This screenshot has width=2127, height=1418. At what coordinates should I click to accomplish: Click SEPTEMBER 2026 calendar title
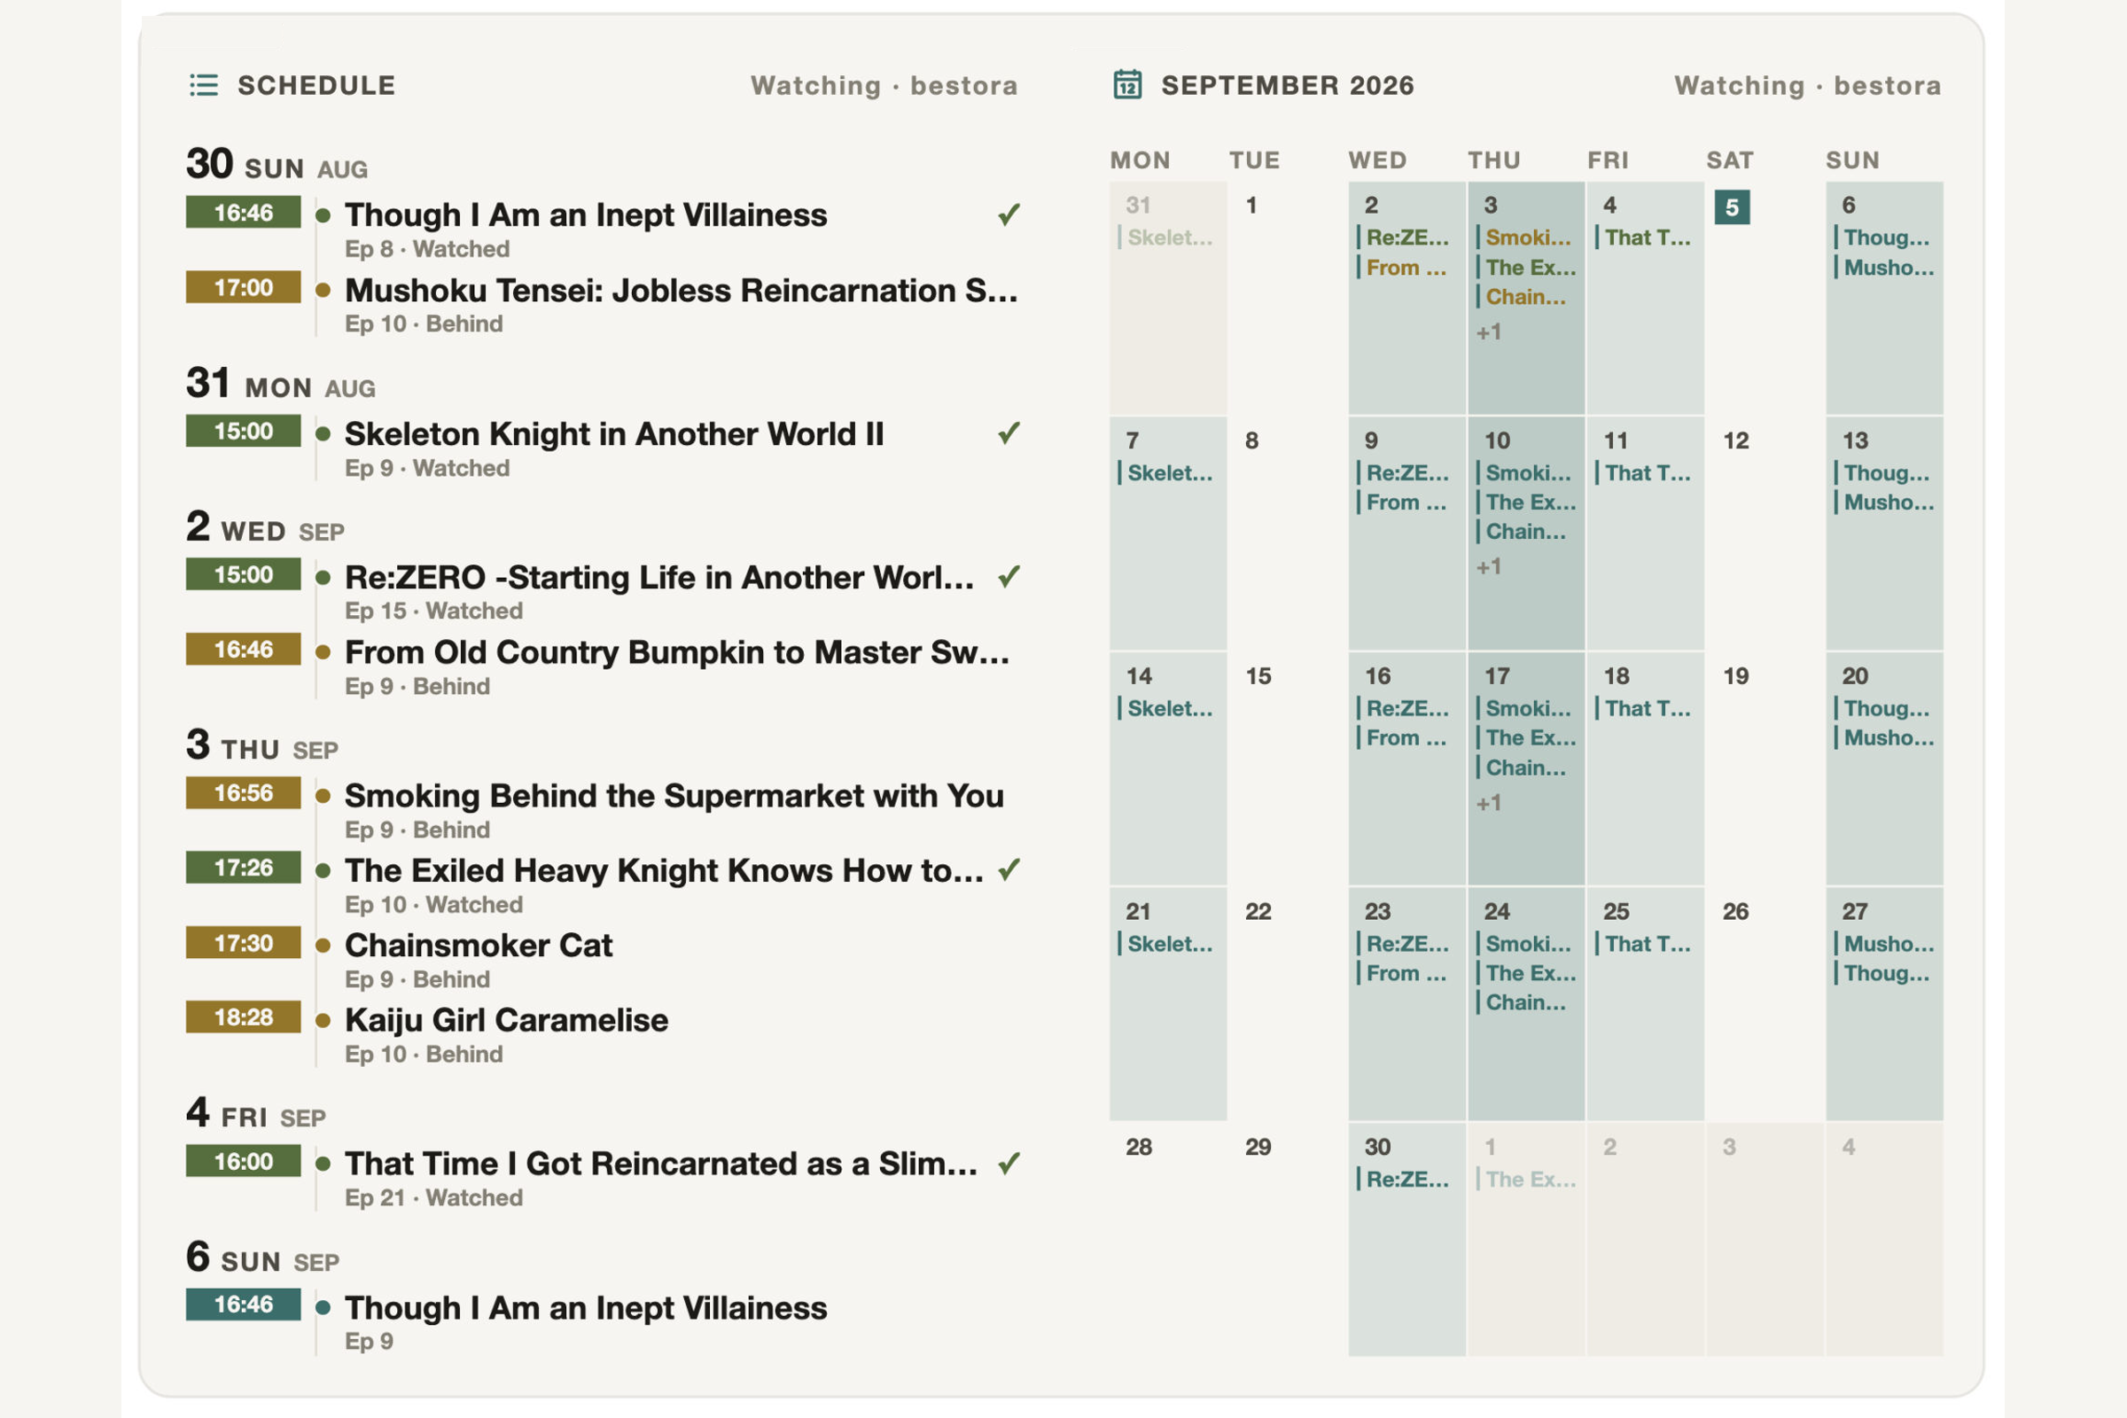point(1288,85)
